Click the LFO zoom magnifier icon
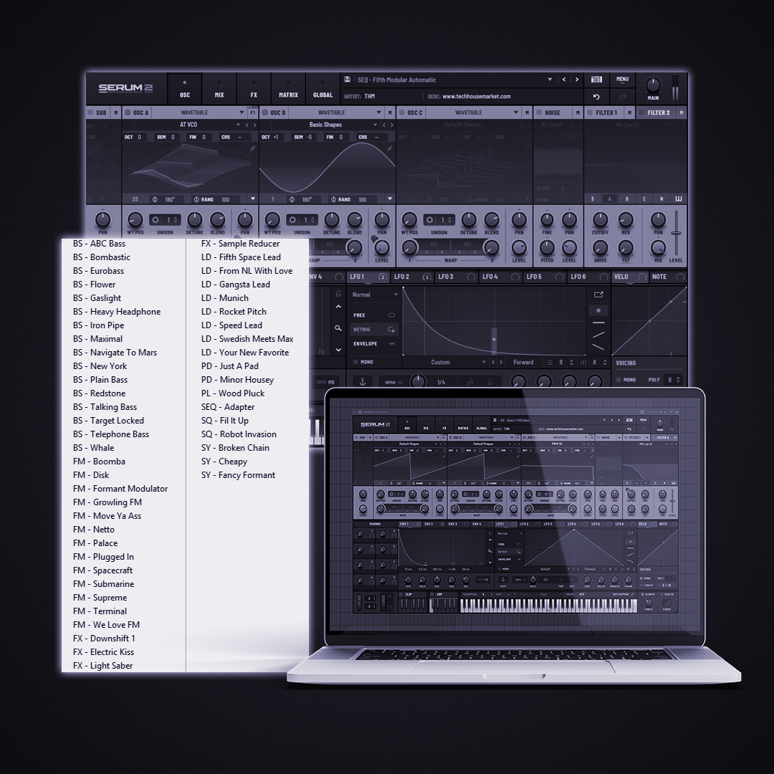774x774 pixels. [338, 328]
